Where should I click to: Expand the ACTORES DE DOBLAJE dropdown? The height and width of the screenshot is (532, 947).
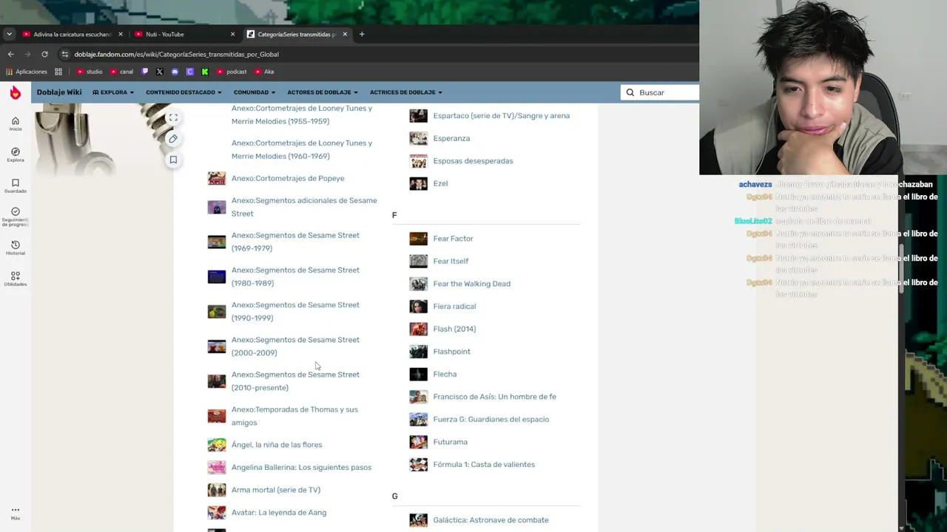pos(323,92)
